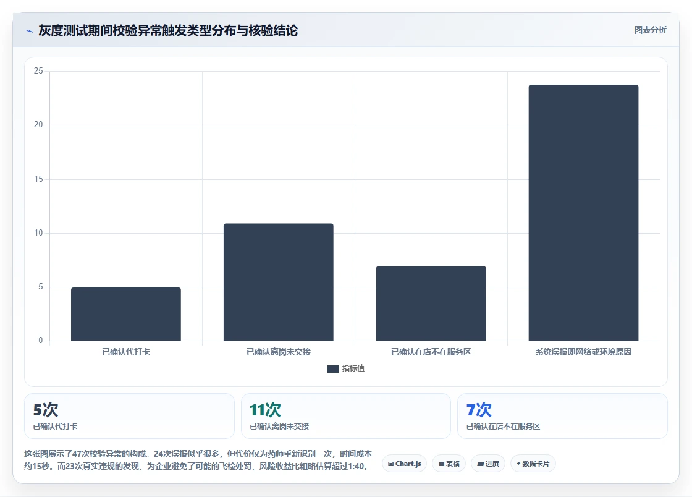Open the 11次 已确认离岗未交接 data card
692x497 pixels.
pyautogui.click(x=345, y=416)
